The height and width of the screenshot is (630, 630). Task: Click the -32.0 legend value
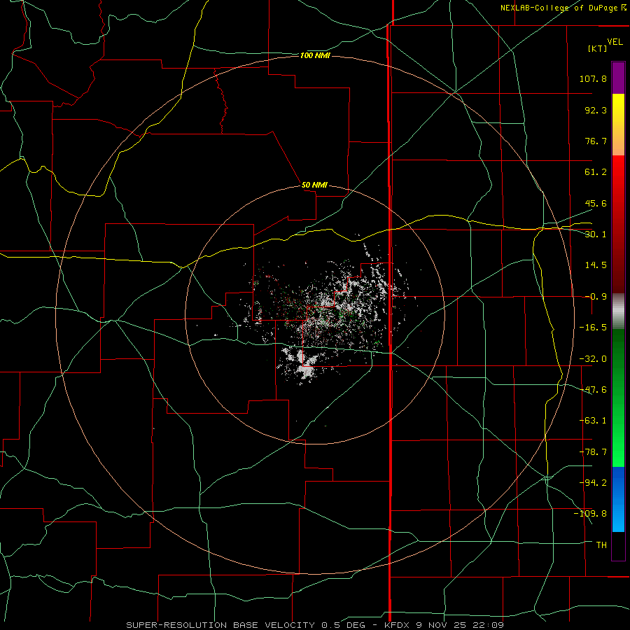click(593, 359)
